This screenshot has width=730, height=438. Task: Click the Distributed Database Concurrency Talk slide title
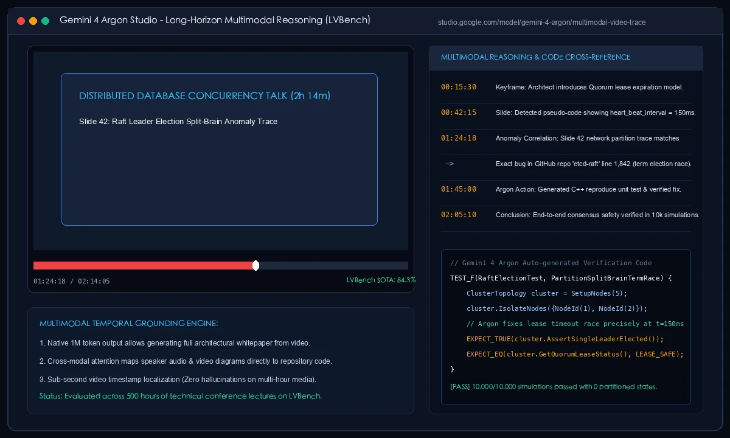tap(205, 96)
